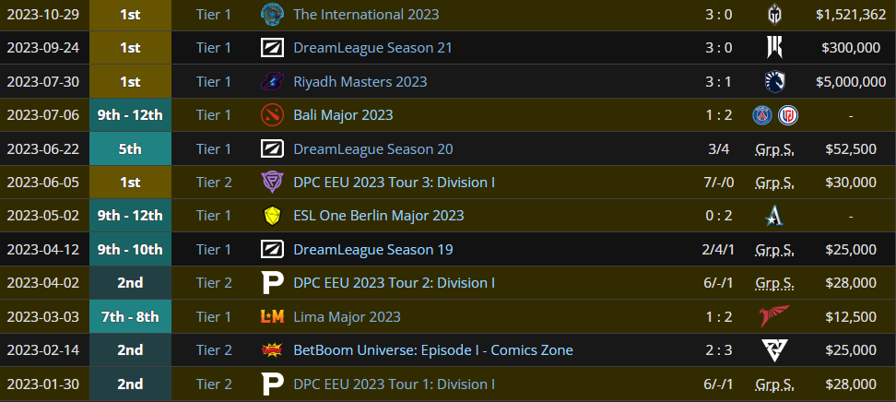
Task: Click Tier 2 link in Tour 1 row
Action: (214, 384)
